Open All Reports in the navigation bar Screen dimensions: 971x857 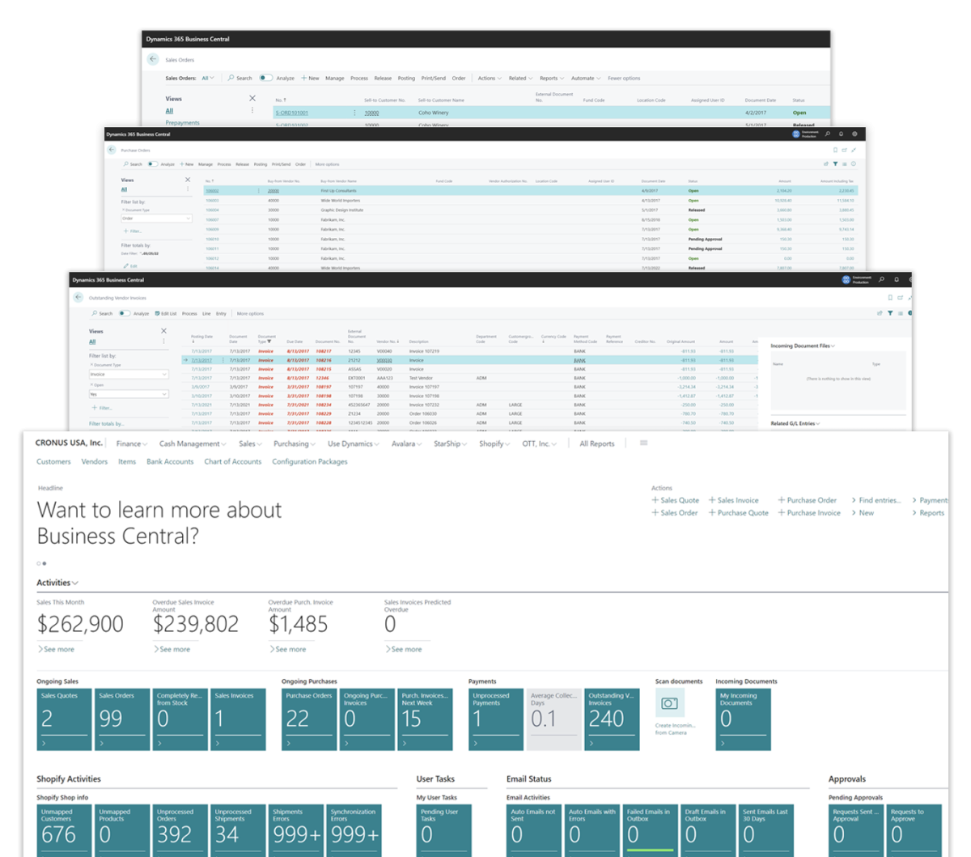click(597, 443)
